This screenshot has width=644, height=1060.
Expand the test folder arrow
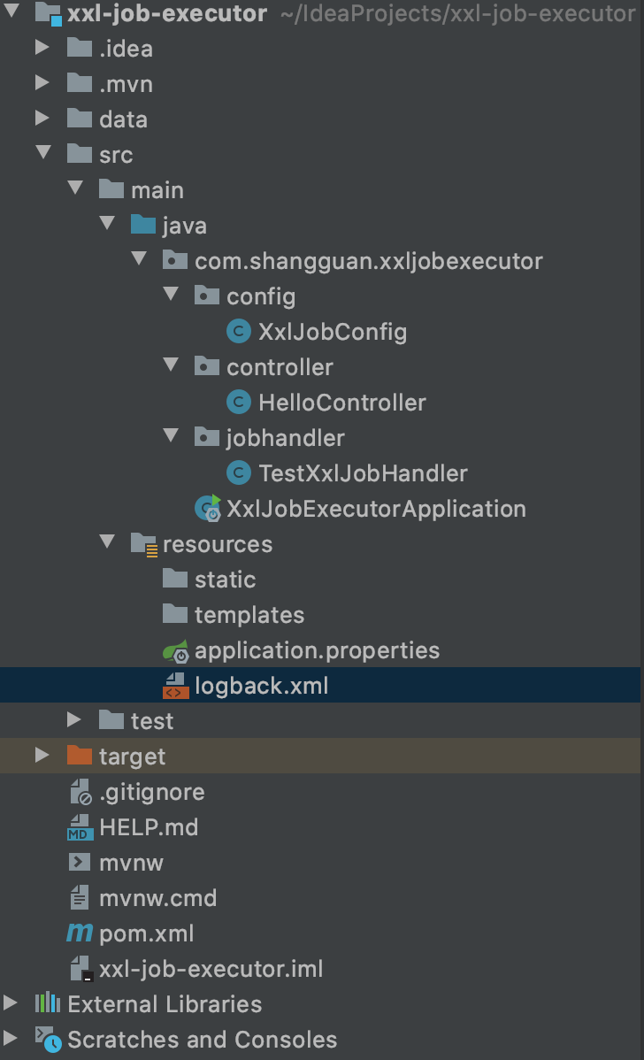[x=74, y=720]
